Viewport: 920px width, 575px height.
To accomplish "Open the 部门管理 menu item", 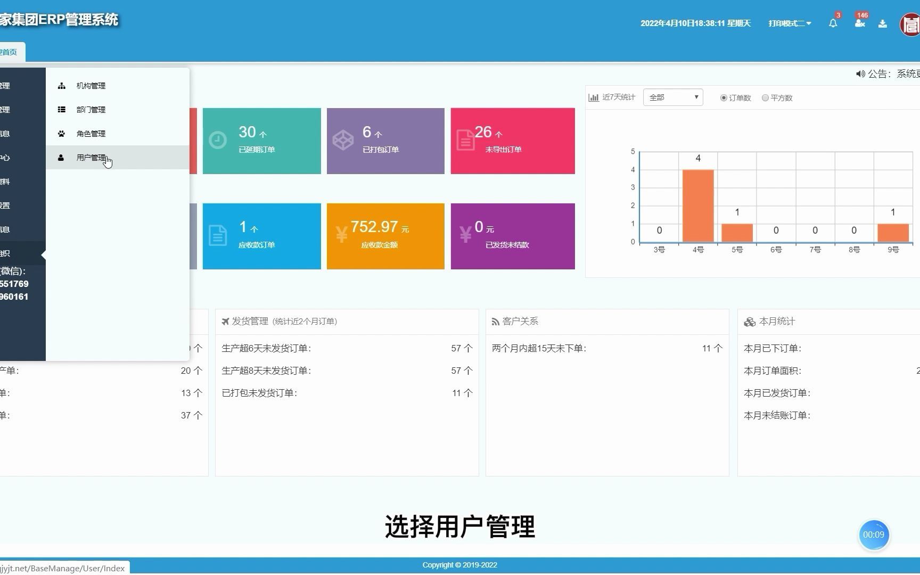I will pos(118,110).
